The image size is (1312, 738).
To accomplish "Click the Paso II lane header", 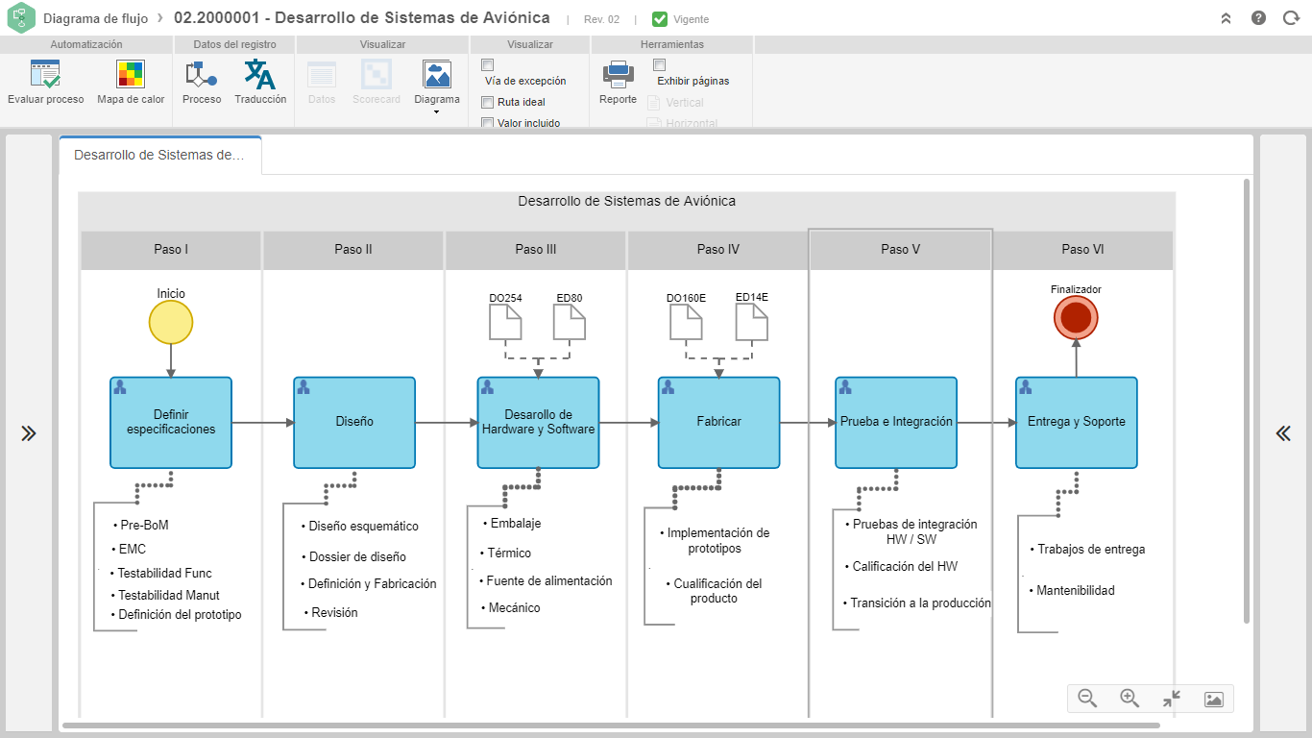I will 353,250.
